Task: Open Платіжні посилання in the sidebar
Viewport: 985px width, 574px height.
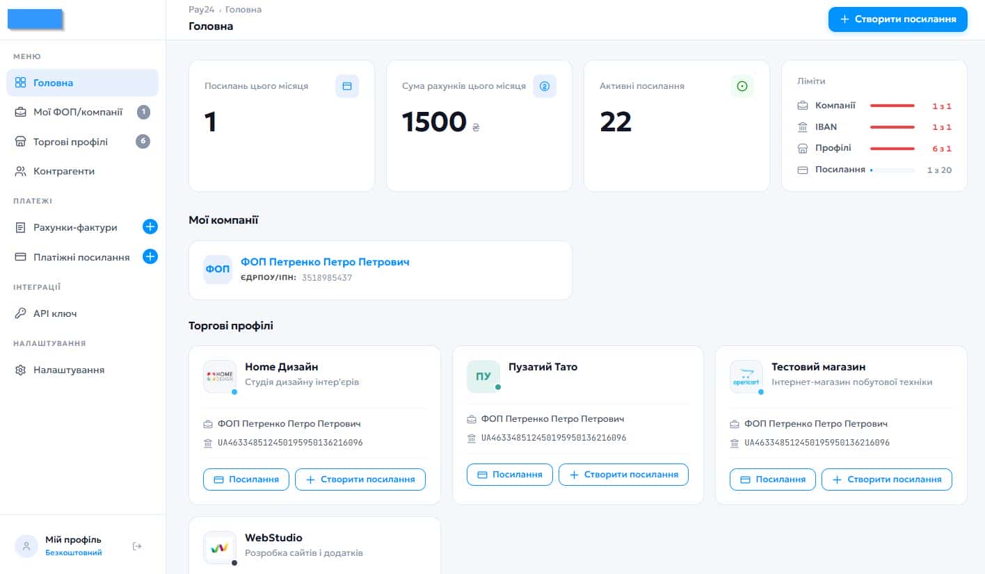Action: pos(75,257)
